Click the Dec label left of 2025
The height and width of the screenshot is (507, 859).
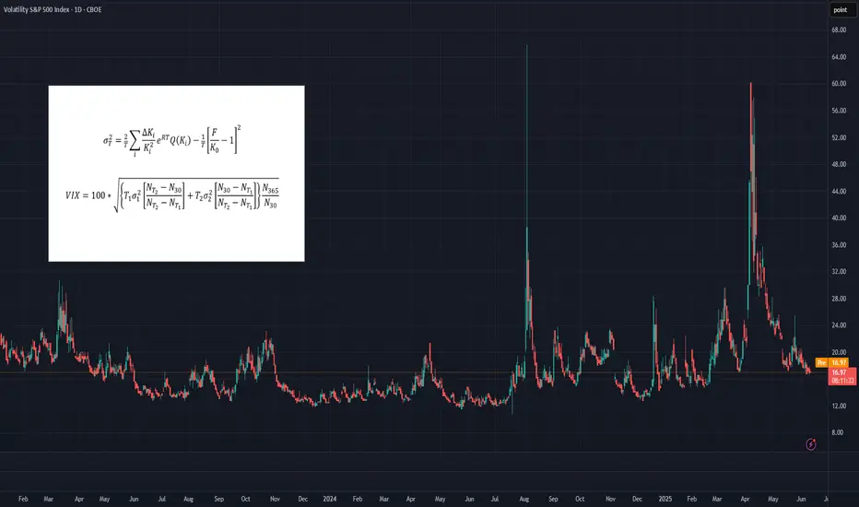point(637,500)
